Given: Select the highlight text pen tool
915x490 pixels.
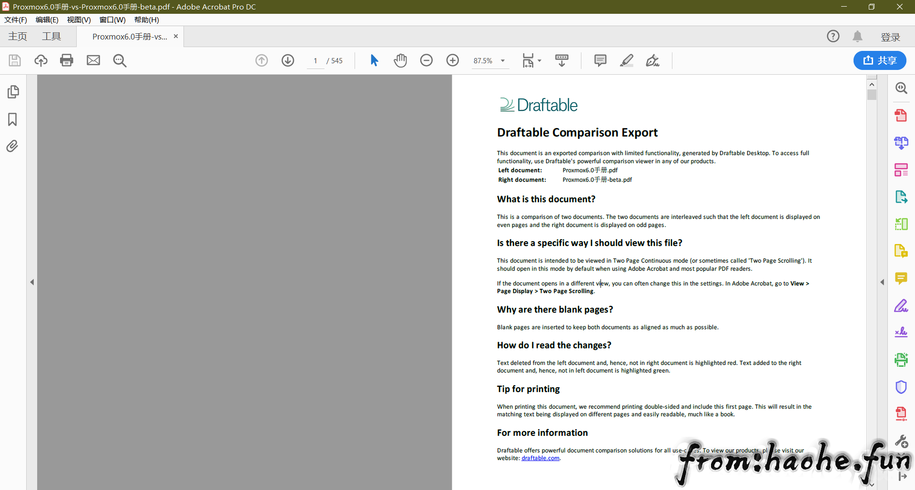Looking at the screenshot, I should 627,60.
